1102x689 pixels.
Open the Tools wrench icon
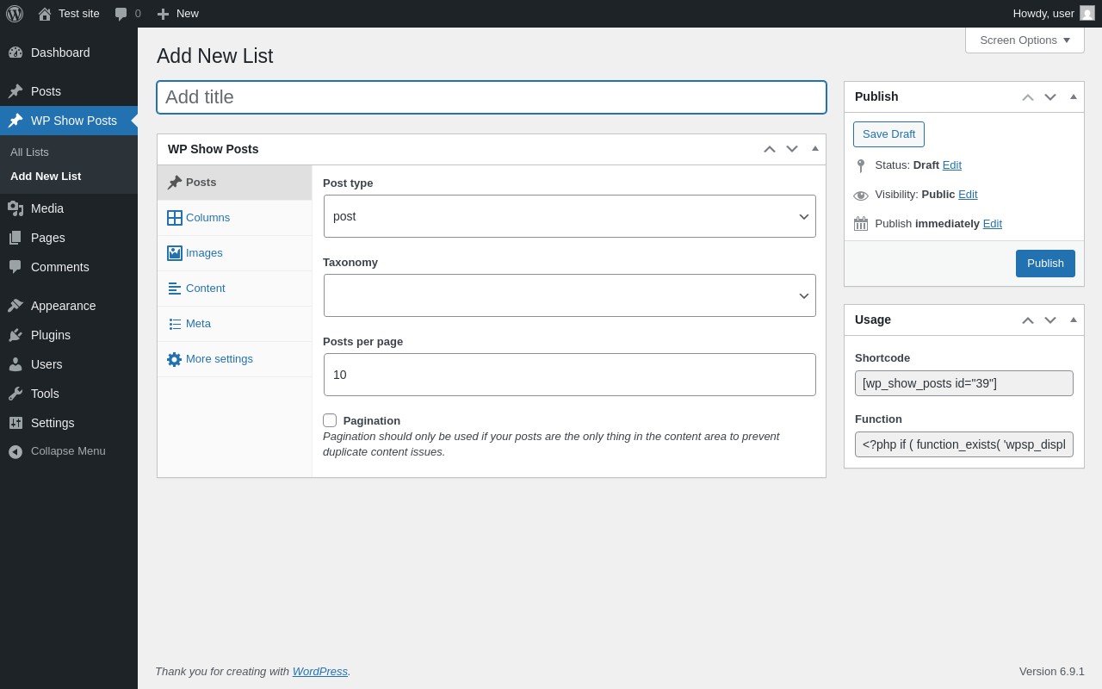click(x=15, y=394)
